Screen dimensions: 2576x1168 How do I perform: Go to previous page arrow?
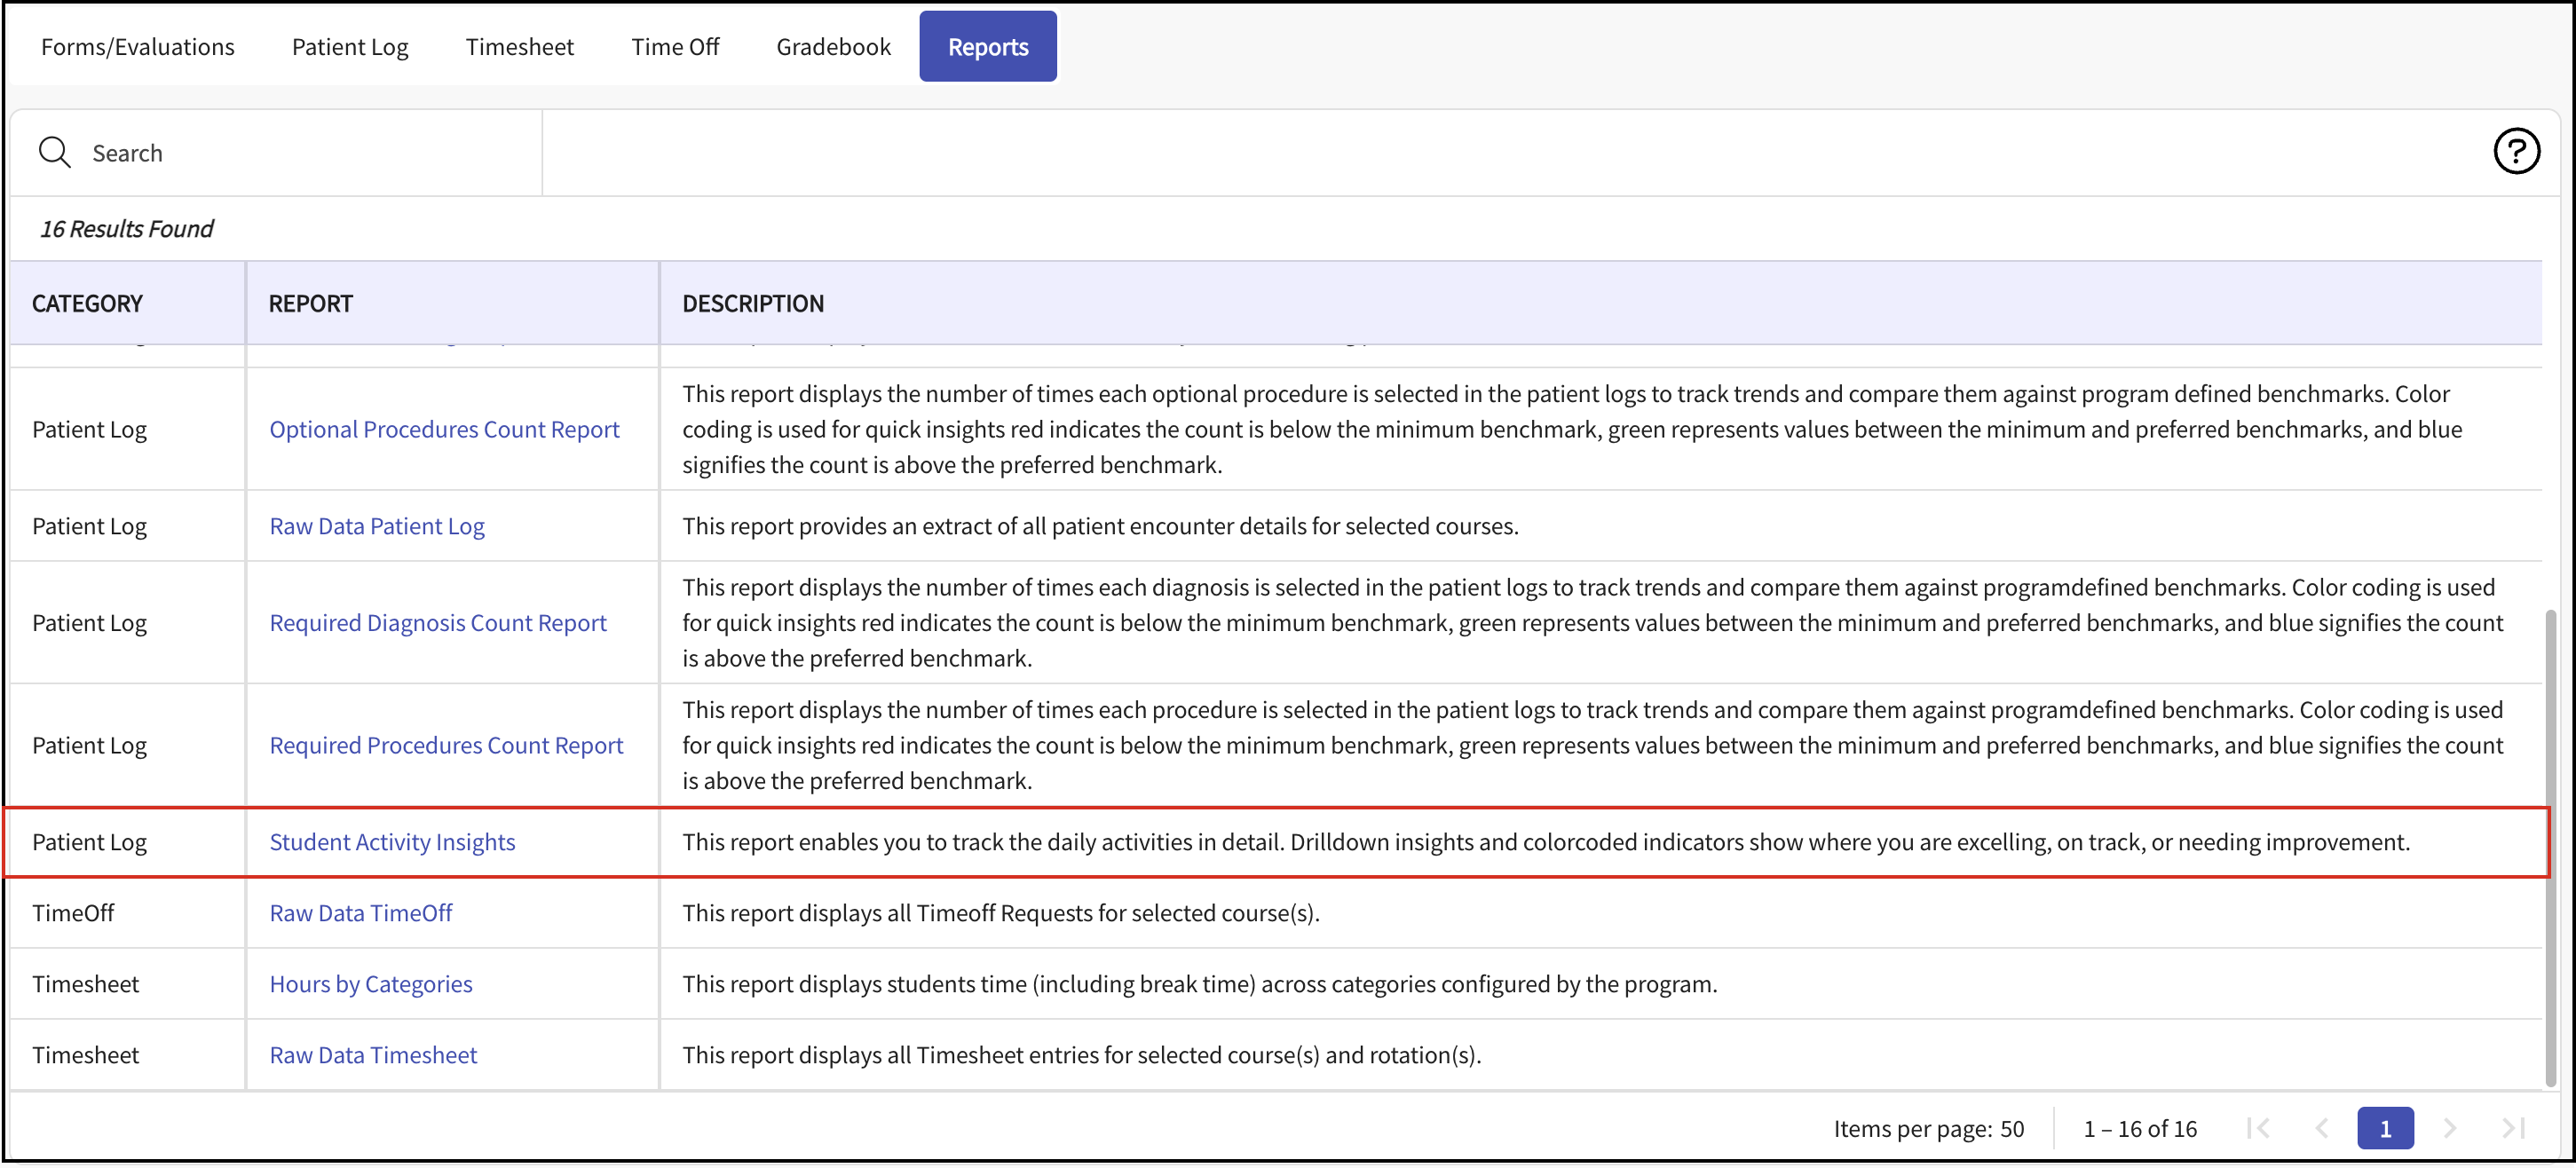point(2322,1128)
